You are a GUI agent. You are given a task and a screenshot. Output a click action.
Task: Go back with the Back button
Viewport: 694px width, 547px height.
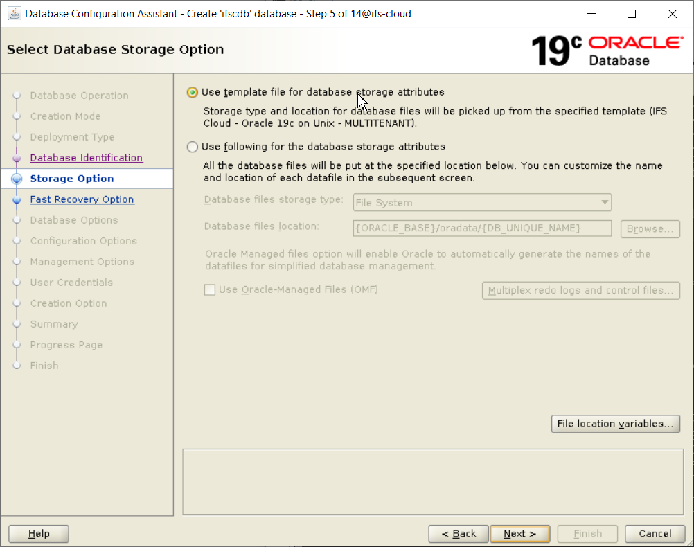[x=459, y=534]
